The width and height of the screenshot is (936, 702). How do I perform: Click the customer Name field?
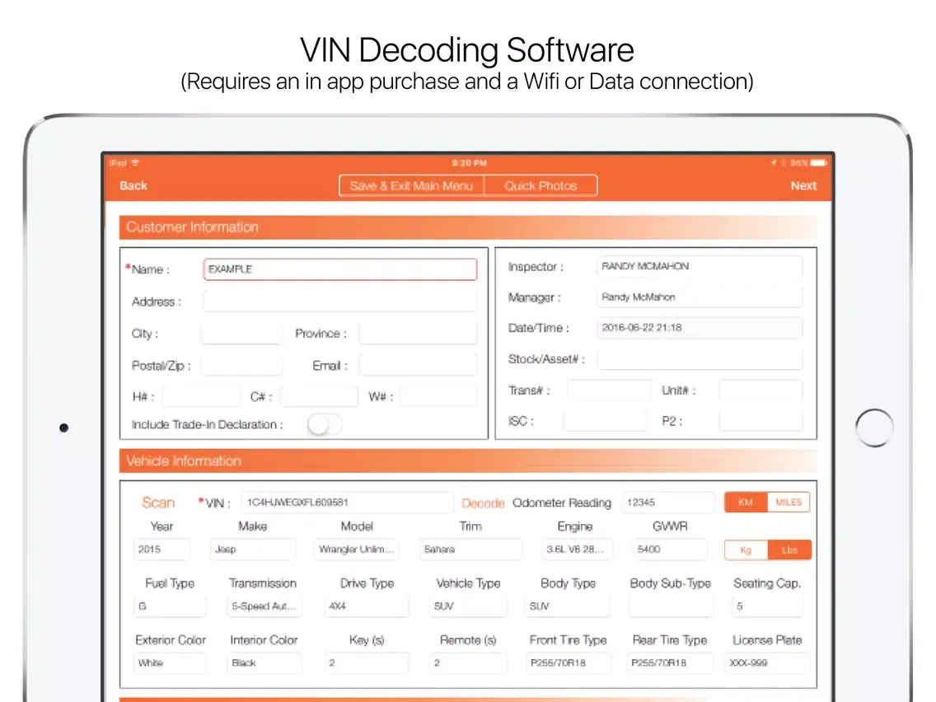click(x=340, y=269)
